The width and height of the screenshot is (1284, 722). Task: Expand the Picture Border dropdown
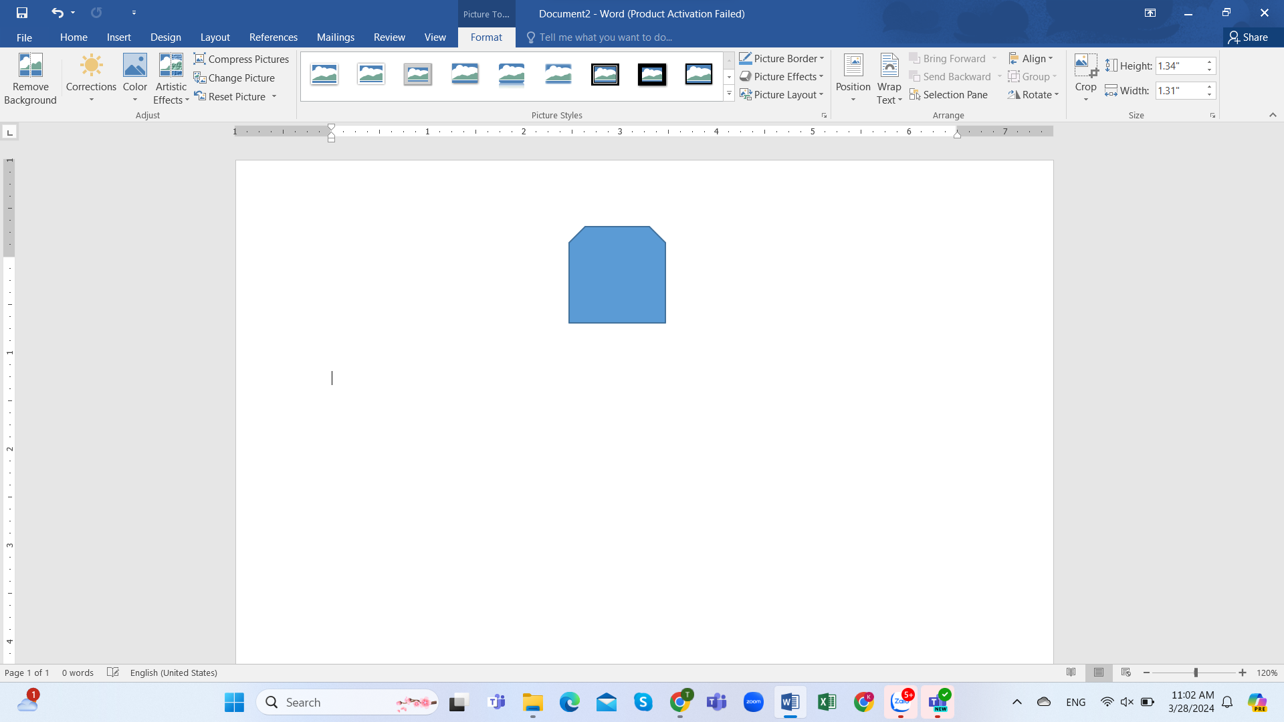(822, 59)
